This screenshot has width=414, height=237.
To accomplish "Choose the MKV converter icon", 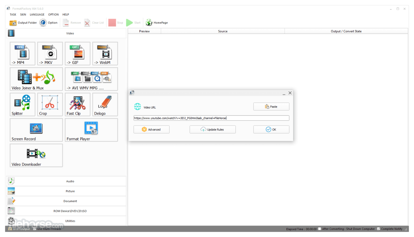I will 50,53.
